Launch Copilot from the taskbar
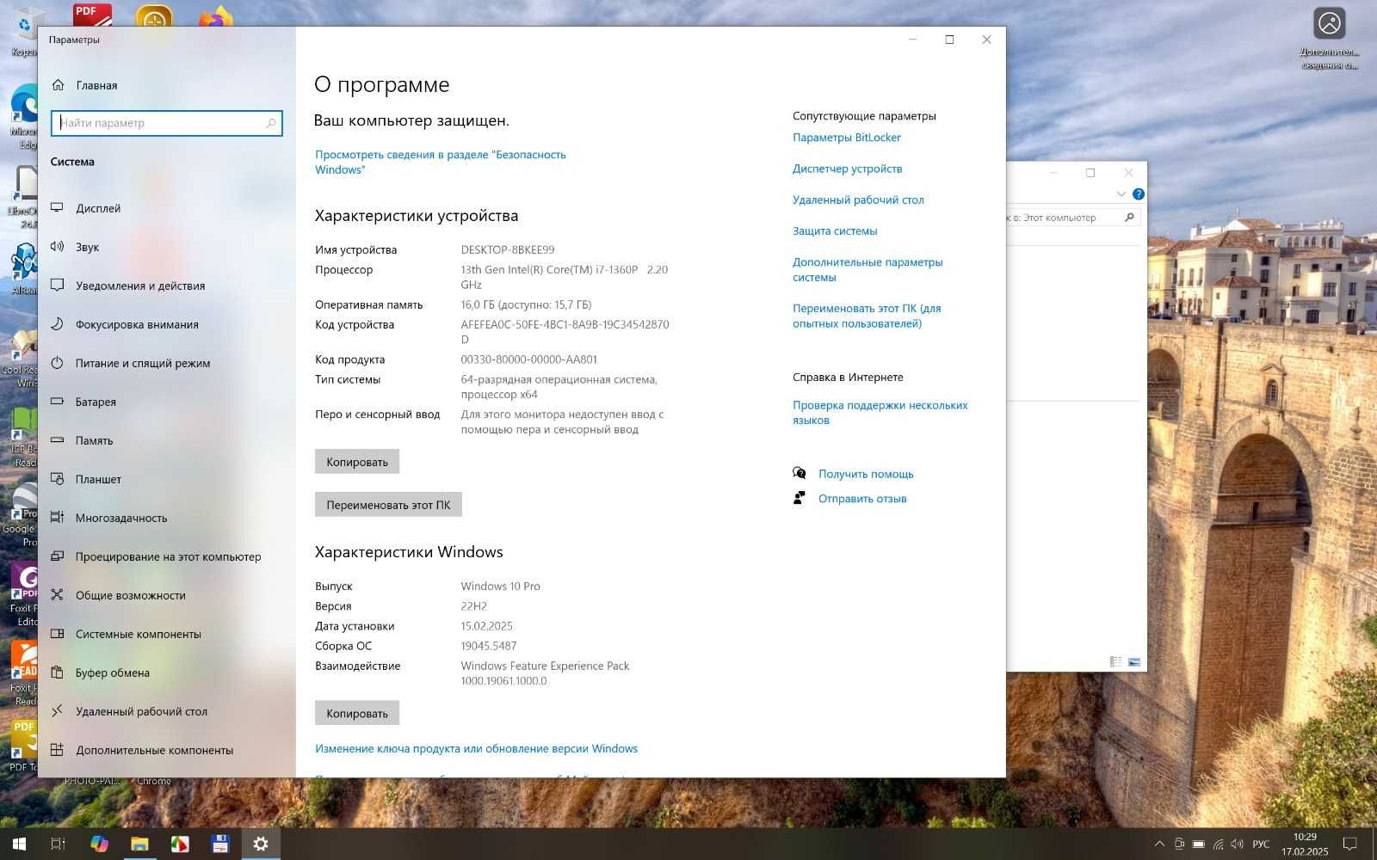 [99, 844]
